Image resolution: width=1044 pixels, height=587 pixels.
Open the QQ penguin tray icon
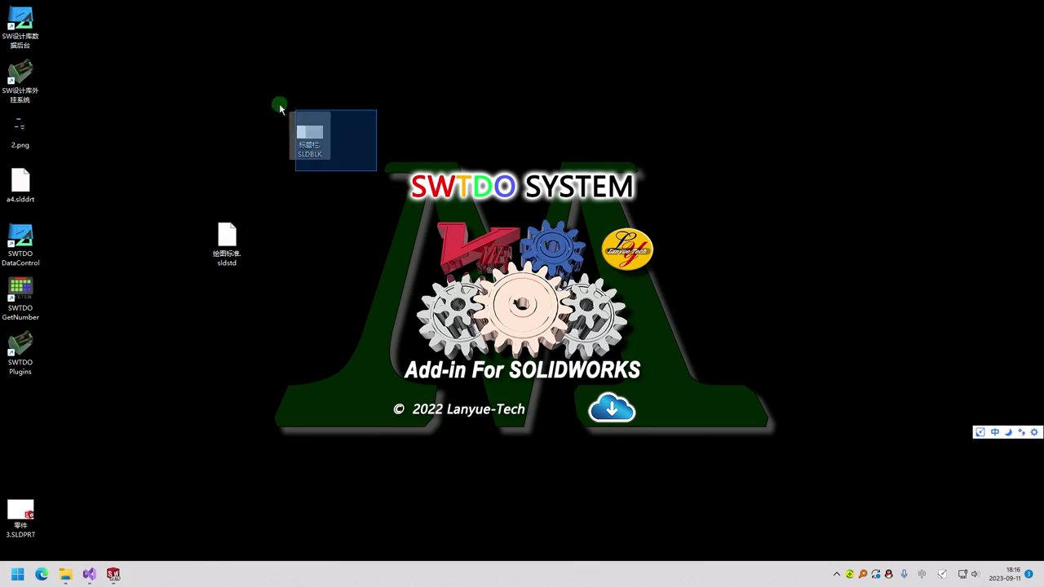(889, 574)
